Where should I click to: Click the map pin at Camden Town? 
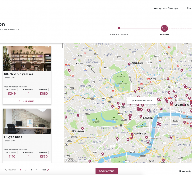pyautogui.click(x=129, y=64)
